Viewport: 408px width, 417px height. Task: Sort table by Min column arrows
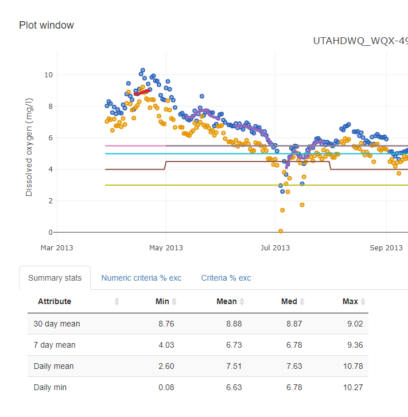(174, 302)
